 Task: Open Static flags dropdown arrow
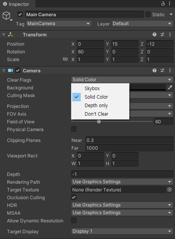[x=171, y=14]
